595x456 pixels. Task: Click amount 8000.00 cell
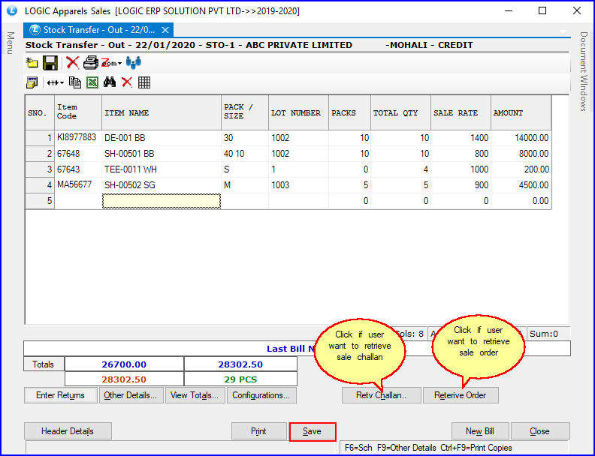click(521, 154)
